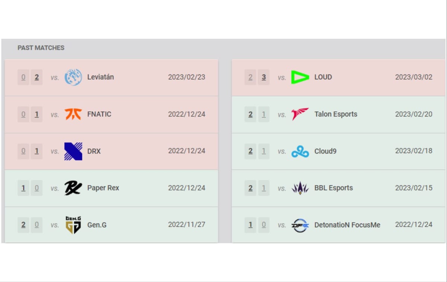447x282 pixels.
Task: Open the 2023/03/02 LOUD match date
Action: (413, 77)
